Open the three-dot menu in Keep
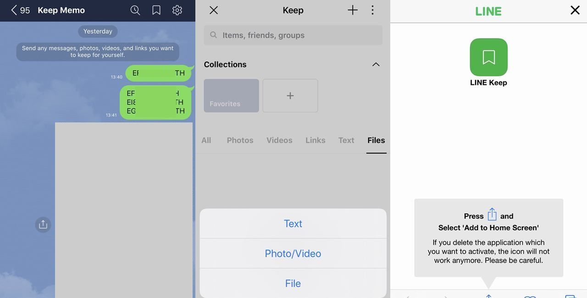Screen dimensions: 587x298 click(372, 9)
